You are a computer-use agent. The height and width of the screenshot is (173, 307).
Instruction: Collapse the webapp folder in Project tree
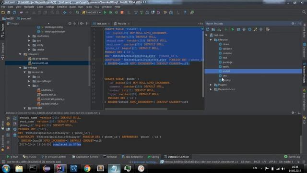tap(20, 68)
